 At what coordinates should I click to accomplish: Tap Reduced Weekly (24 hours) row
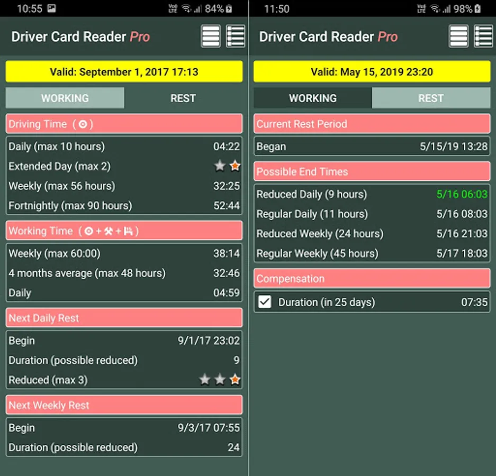pos(372,233)
